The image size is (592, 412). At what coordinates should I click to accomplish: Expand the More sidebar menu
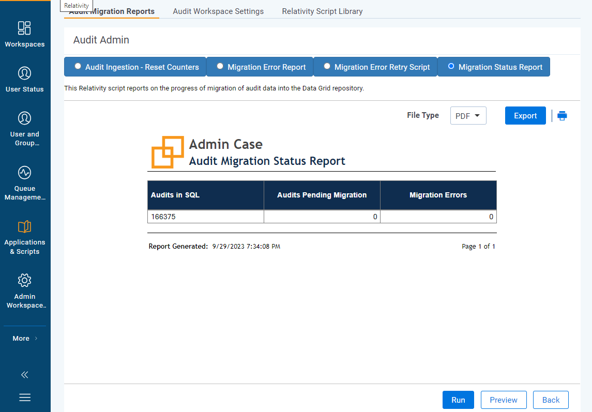pos(25,339)
